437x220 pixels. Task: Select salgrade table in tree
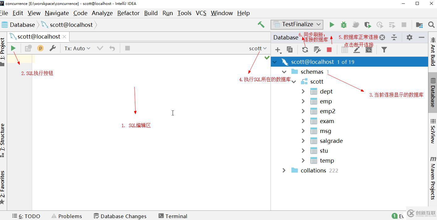pos(331,141)
